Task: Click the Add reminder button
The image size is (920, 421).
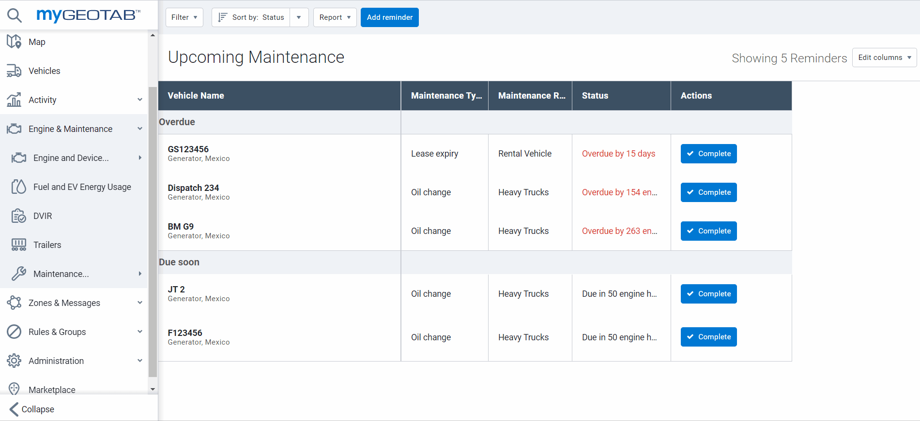Action: pyautogui.click(x=389, y=17)
